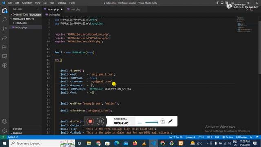
Task: Open the Terminal menu
Action: tap(62, 3)
